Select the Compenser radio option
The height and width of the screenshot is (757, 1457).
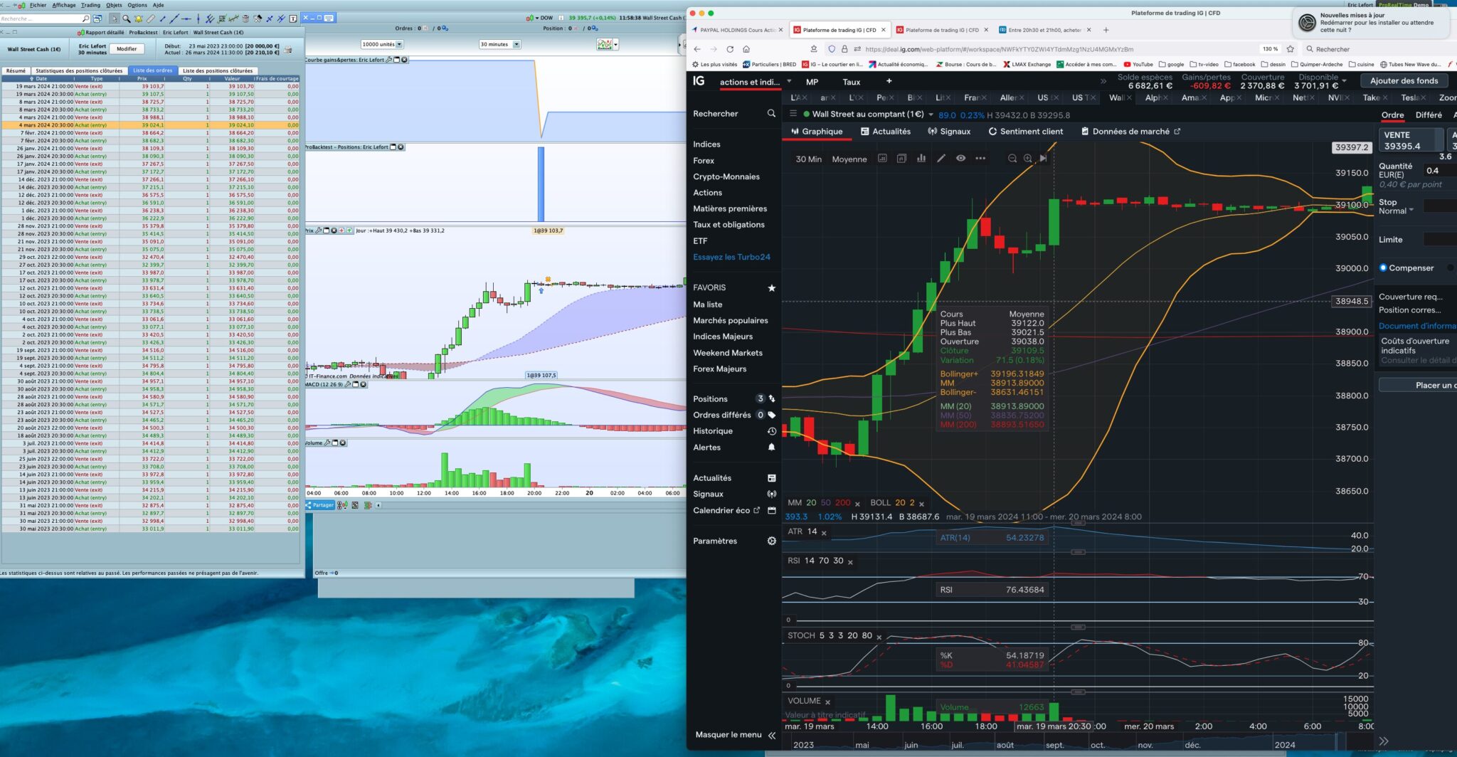pyautogui.click(x=1383, y=268)
